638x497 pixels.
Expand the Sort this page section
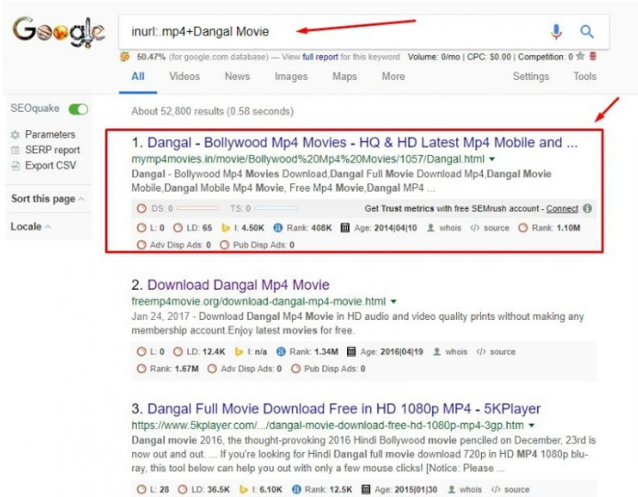point(48,199)
